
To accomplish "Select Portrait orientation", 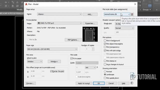I will [x=105, y=71].
